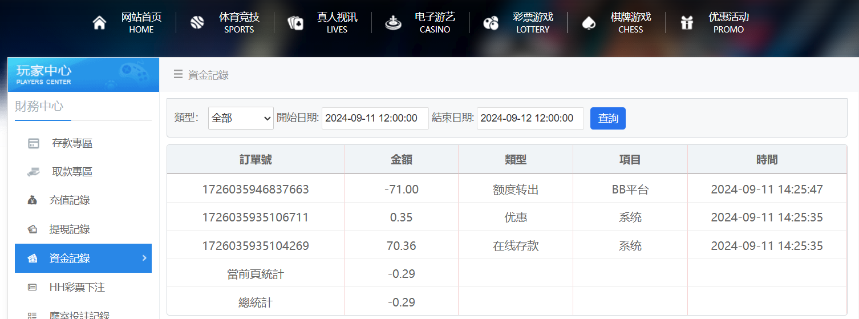Open 存款專區 in the sidebar
Image resolution: width=859 pixels, height=319 pixels.
[x=72, y=143]
